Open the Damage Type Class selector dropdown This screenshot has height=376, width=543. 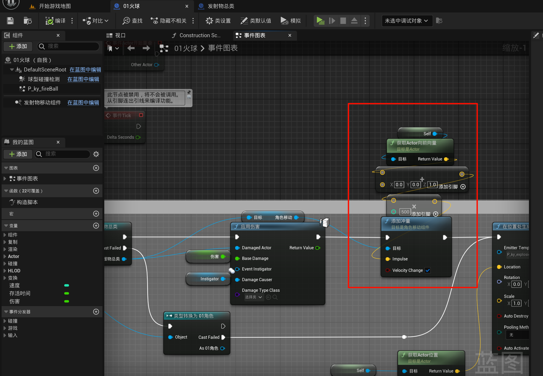click(x=253, y=297)
